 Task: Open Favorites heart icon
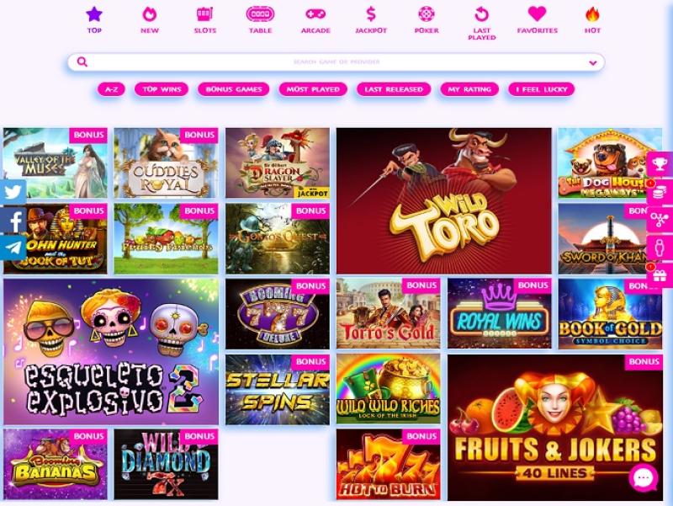click(537, 14)
